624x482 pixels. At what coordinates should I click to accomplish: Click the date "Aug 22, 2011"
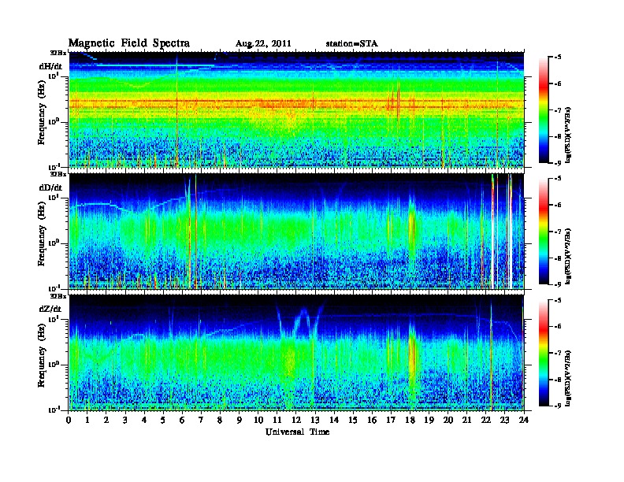click(263, 44)
